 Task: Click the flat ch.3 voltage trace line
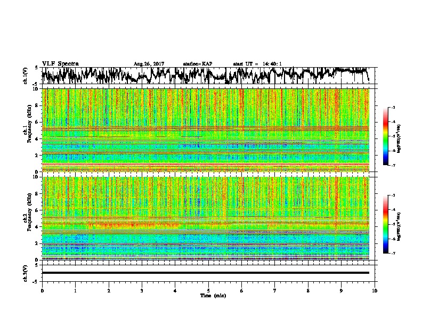click(206, 273)
